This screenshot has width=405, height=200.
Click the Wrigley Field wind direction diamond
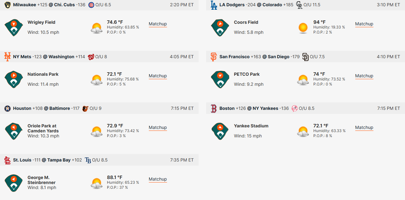[14, 28]
